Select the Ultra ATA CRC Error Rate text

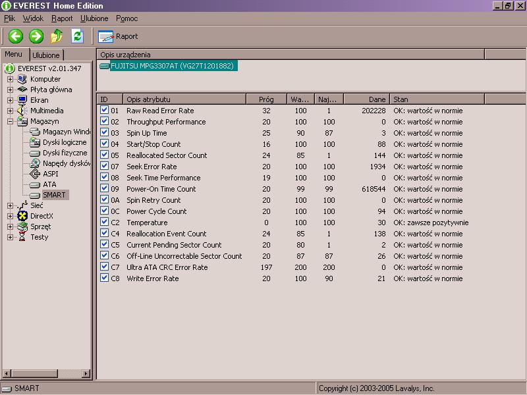pos(167,267)
